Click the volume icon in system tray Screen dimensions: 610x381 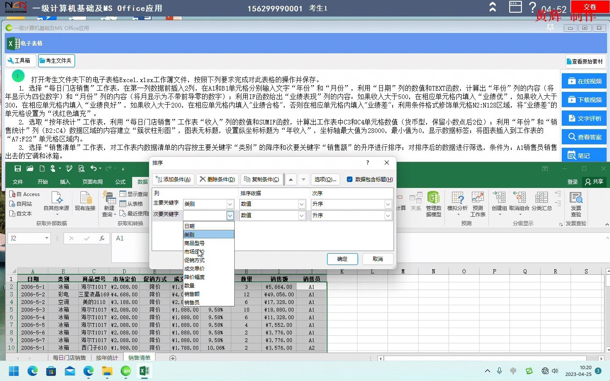pyautogui.click(x=555, y=371)
